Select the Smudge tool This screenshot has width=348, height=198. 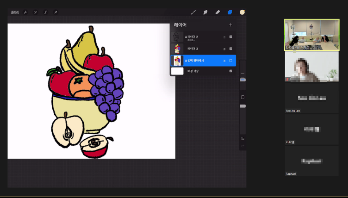click(205, 12)
